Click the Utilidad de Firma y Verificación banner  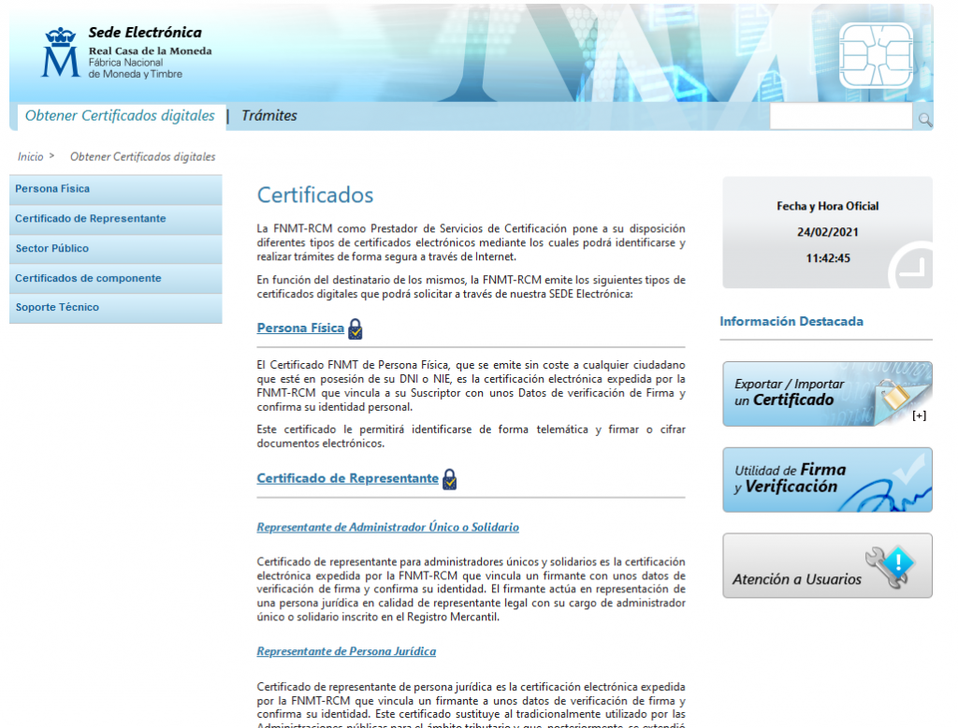point(827,480)
